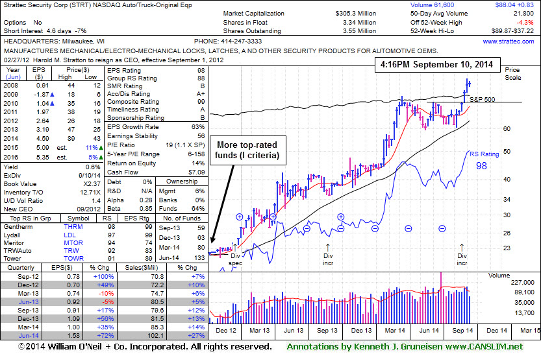This screenshot has width=541, height=354.
Task: Click the blue triangle beside 2009 EPS -1.87
Action: click(52, 95)
